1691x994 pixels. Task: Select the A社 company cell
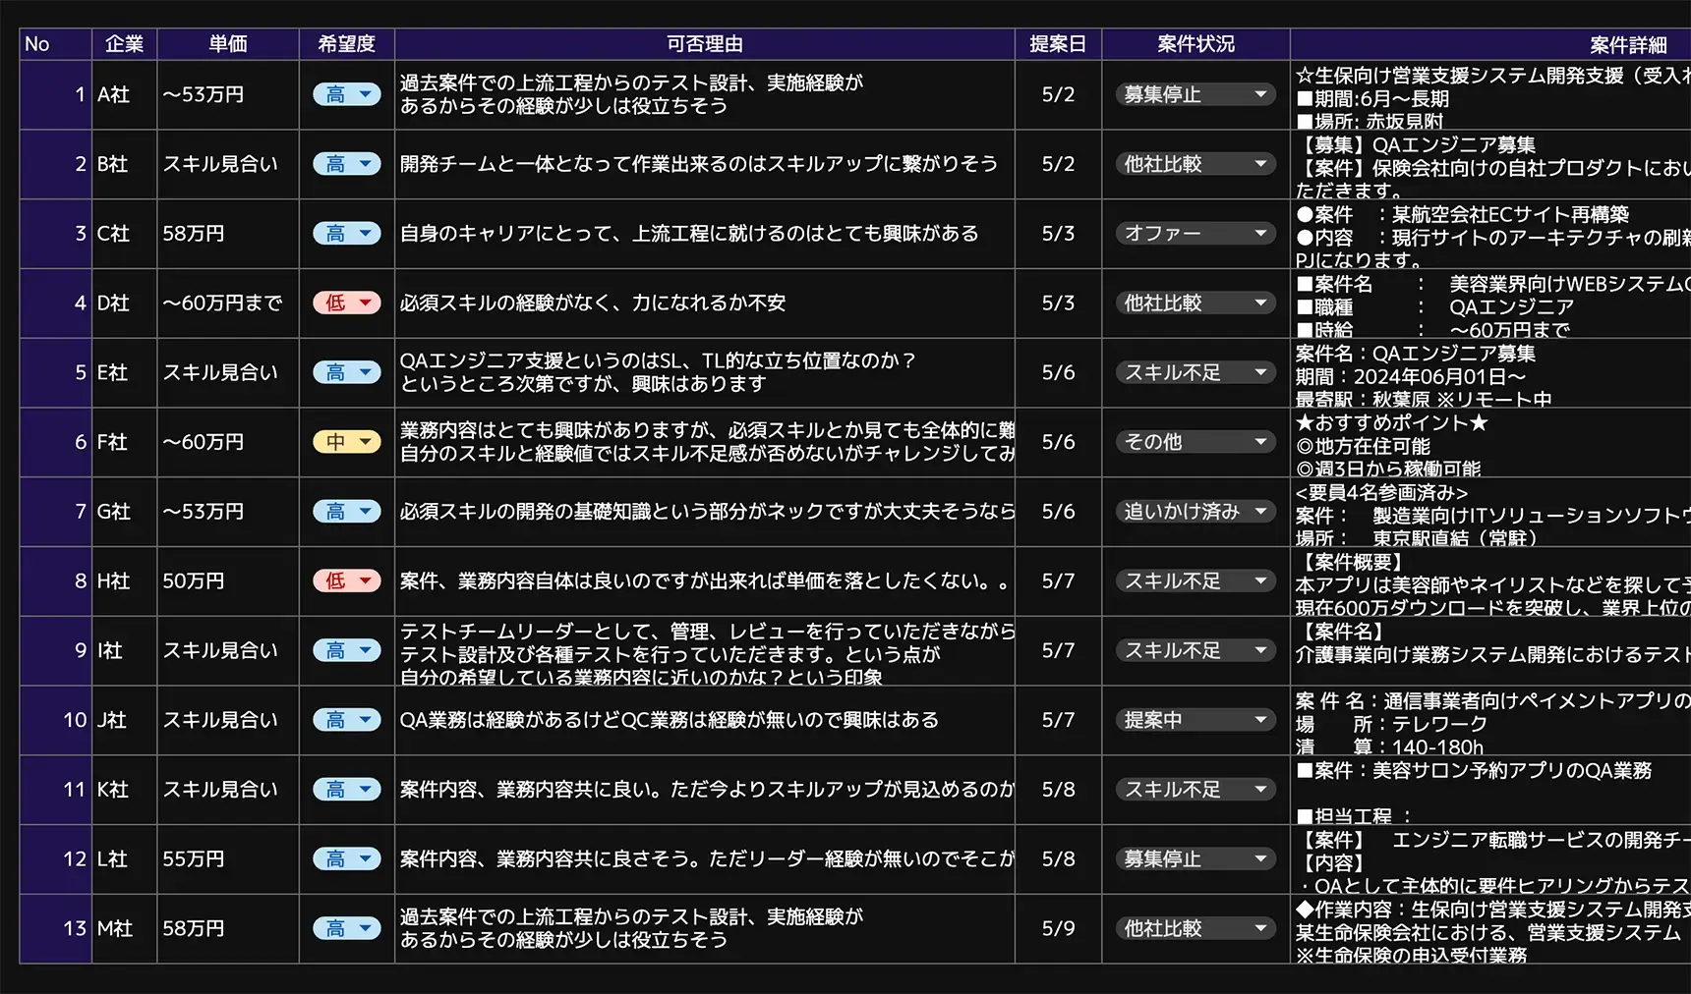(x=125, y=94)
